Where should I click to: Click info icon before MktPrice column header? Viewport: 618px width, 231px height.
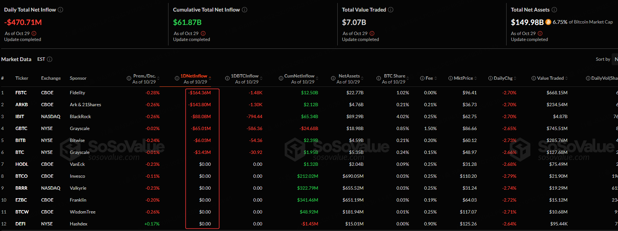(451, 78)
